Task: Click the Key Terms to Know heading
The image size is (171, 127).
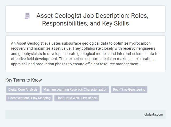Action: (24, 80)
